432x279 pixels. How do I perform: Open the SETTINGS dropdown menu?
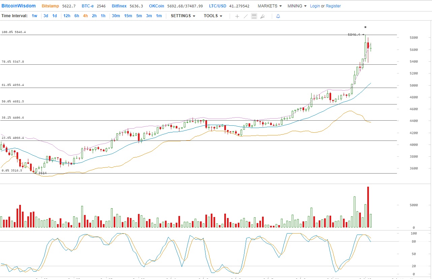pyautogui.click(x=183, y=16)
